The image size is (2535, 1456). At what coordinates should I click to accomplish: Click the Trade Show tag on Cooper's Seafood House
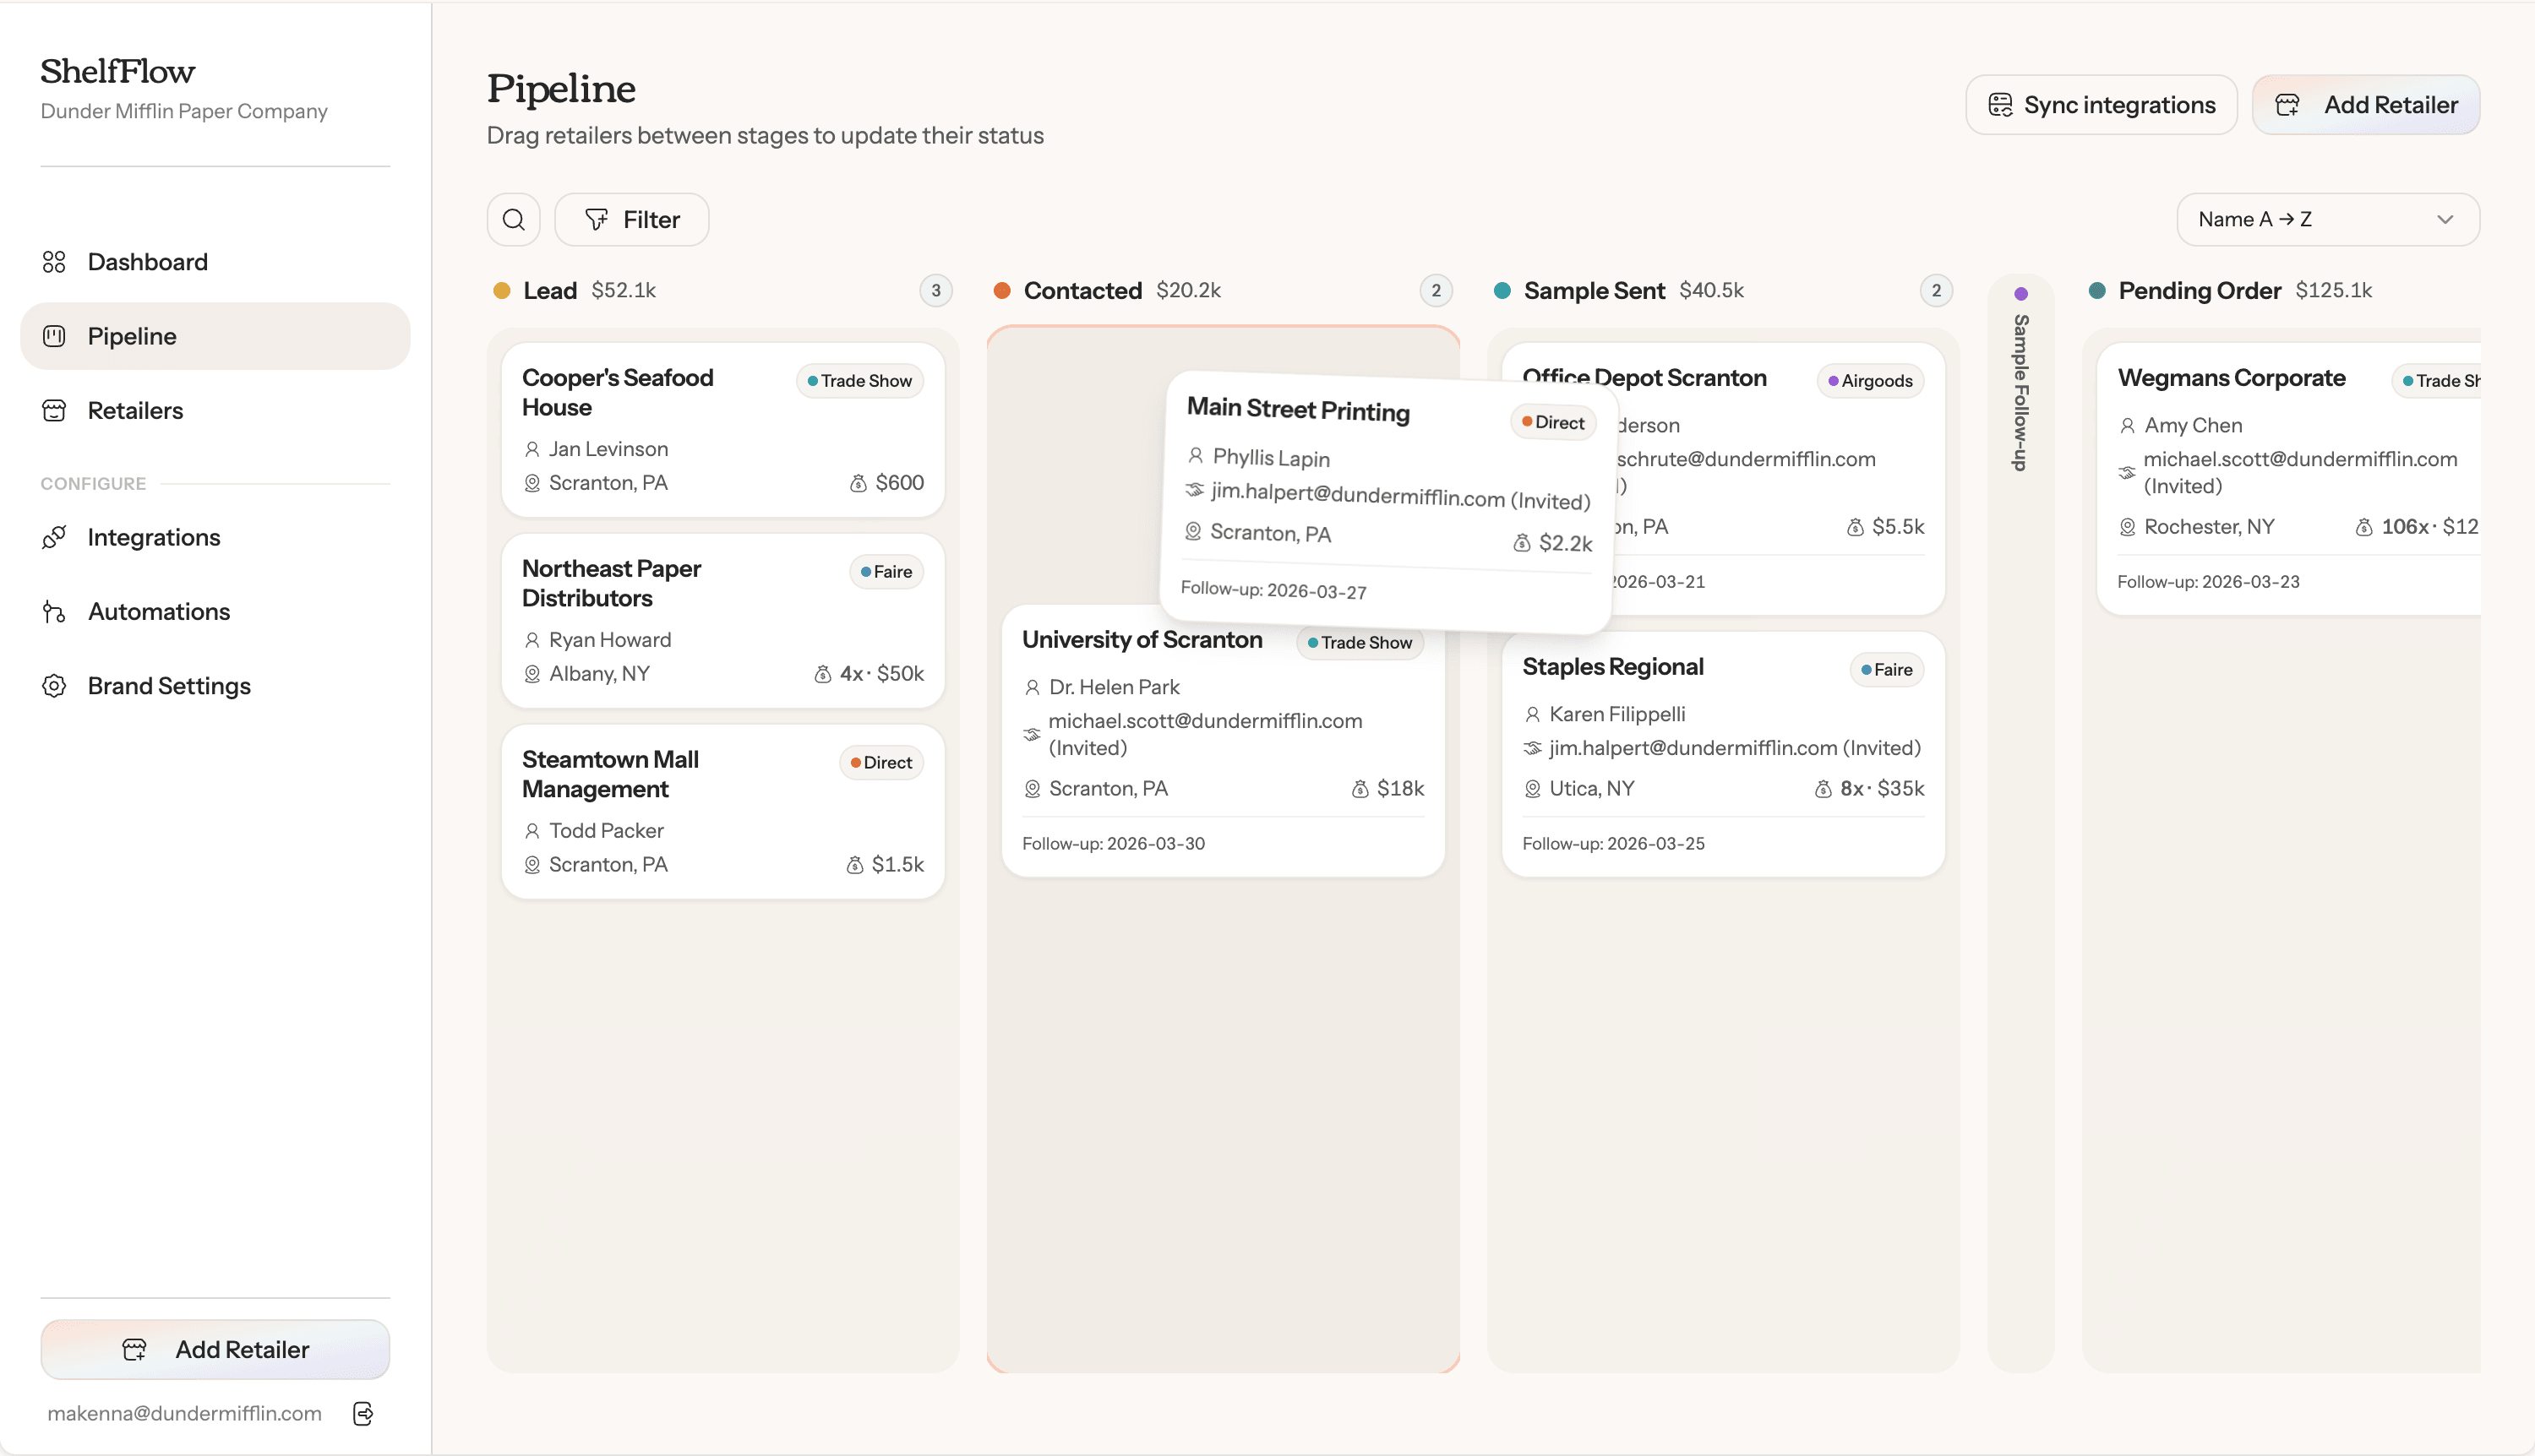click(x=860, y=381)
